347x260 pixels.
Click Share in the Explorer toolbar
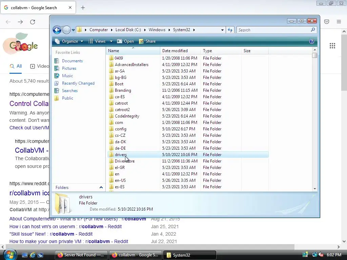147,41
